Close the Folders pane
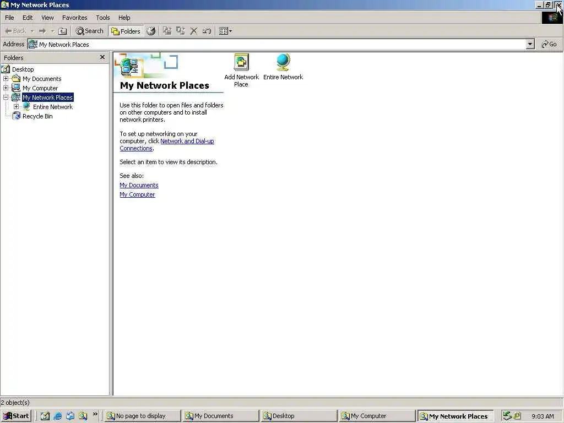The height and width of the screenshot is (423, 564). [102, 57]
